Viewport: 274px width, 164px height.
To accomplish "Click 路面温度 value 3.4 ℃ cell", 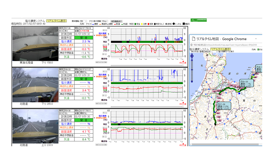I will 84,90.
